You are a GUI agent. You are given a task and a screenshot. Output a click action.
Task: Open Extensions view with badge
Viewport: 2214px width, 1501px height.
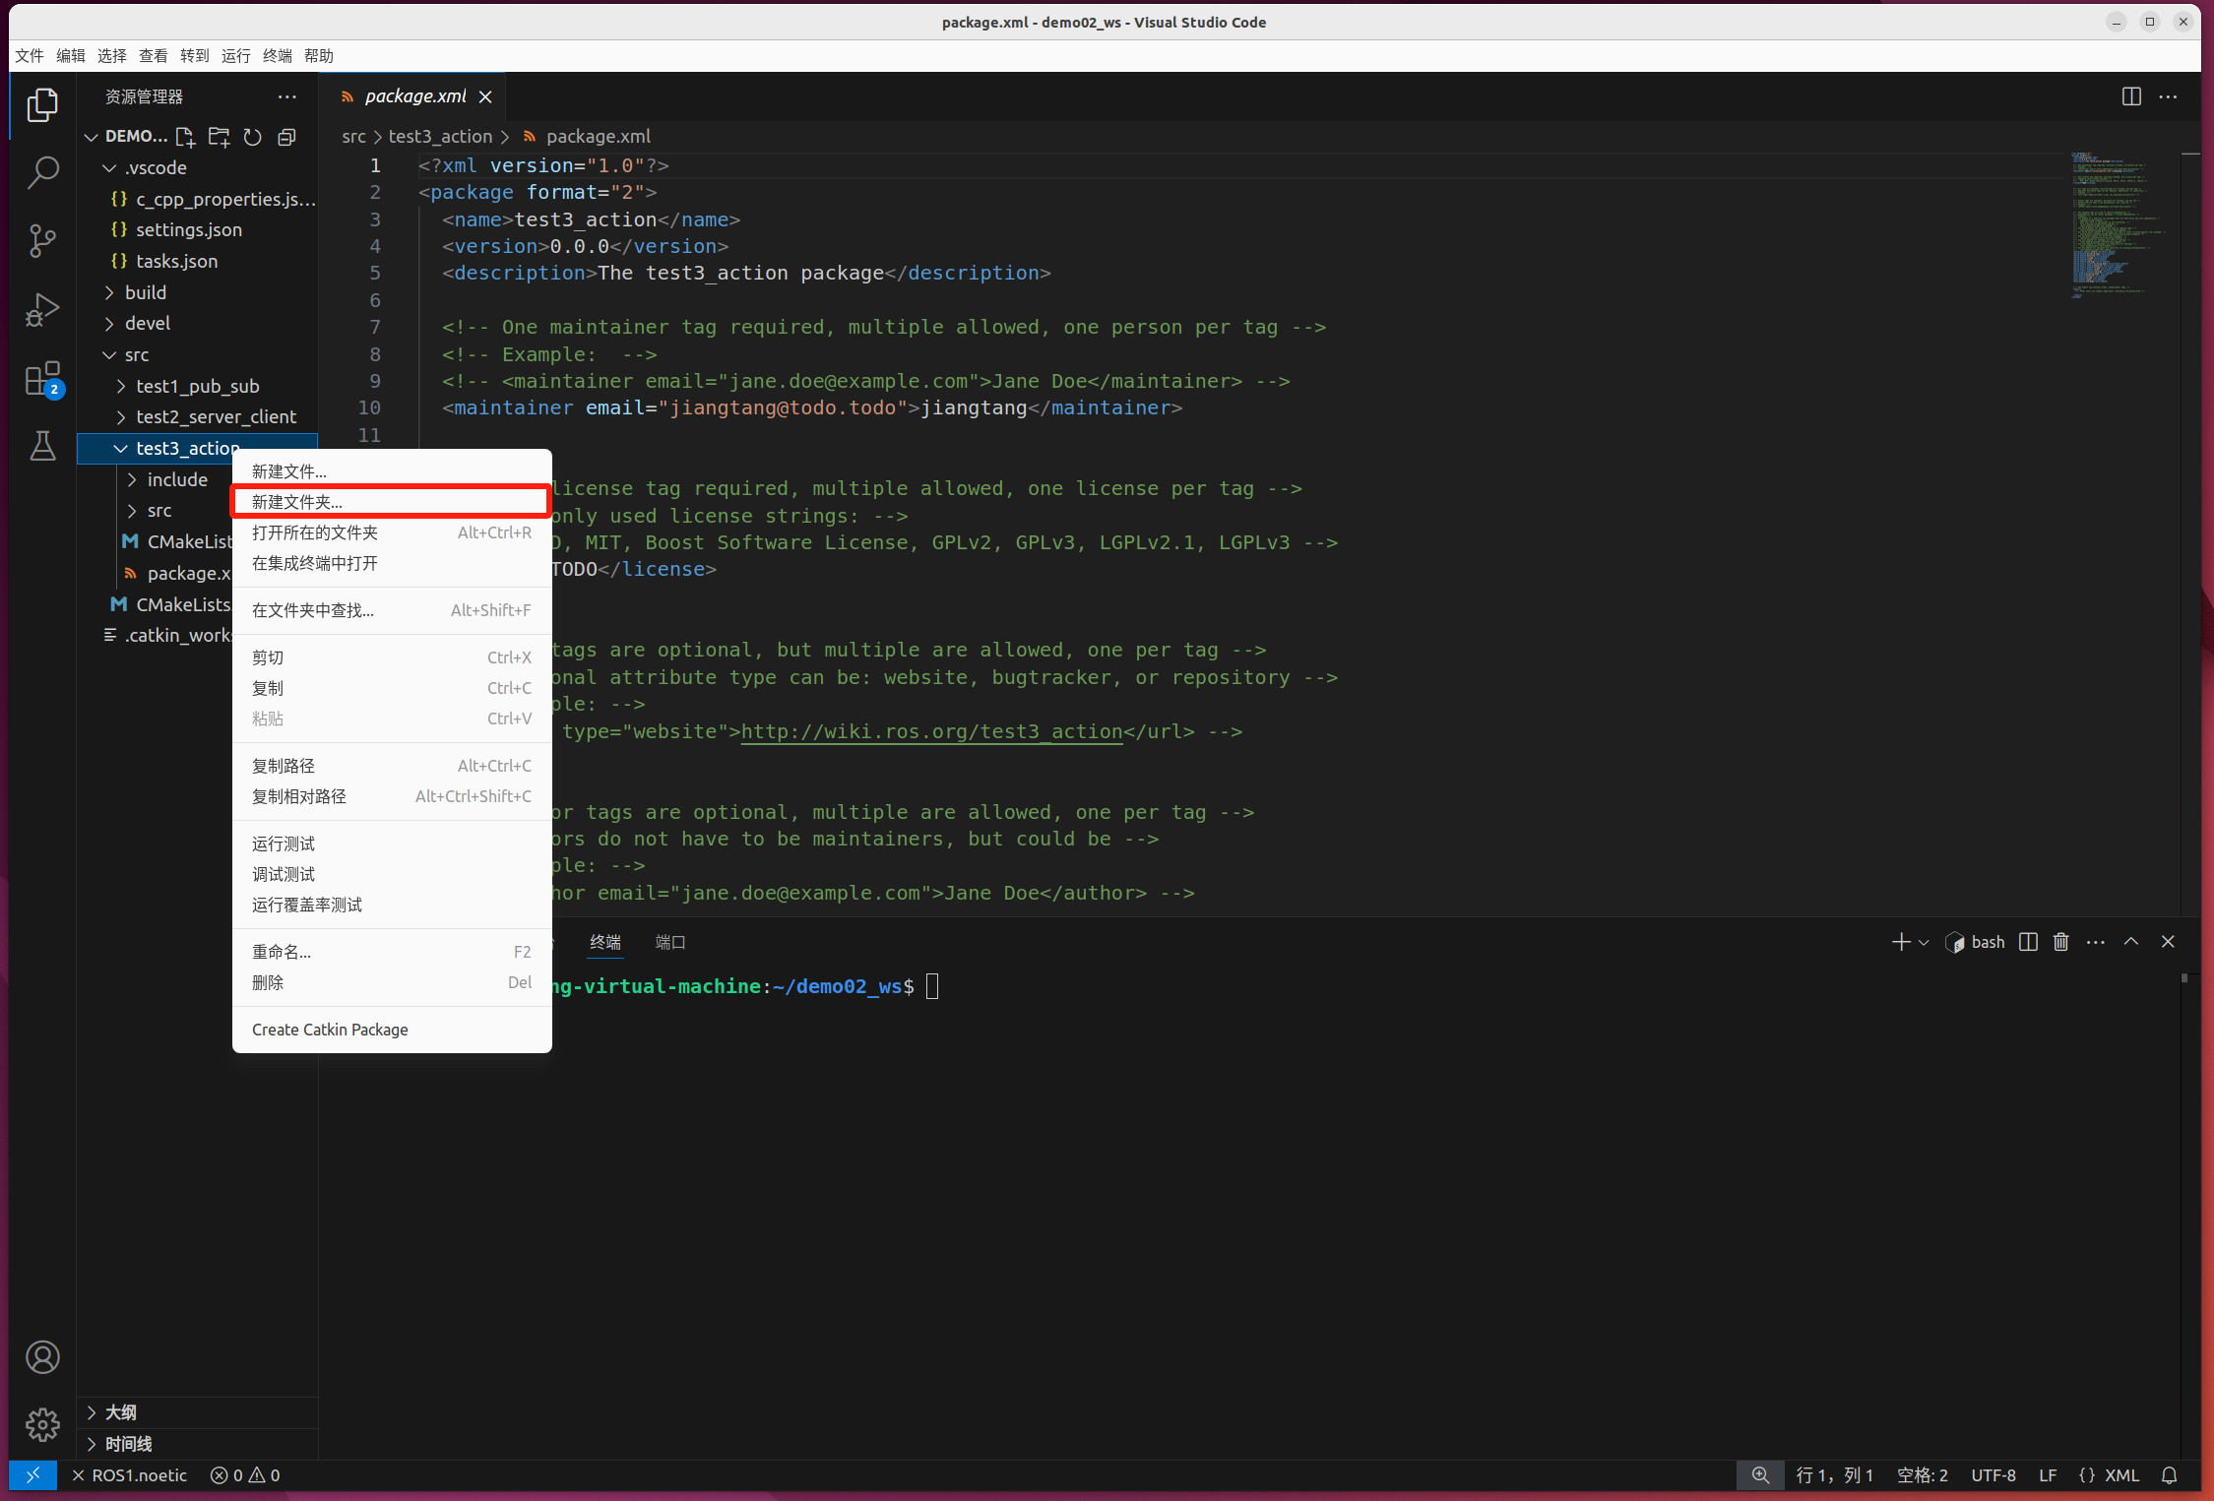click(x=42, y=378)
